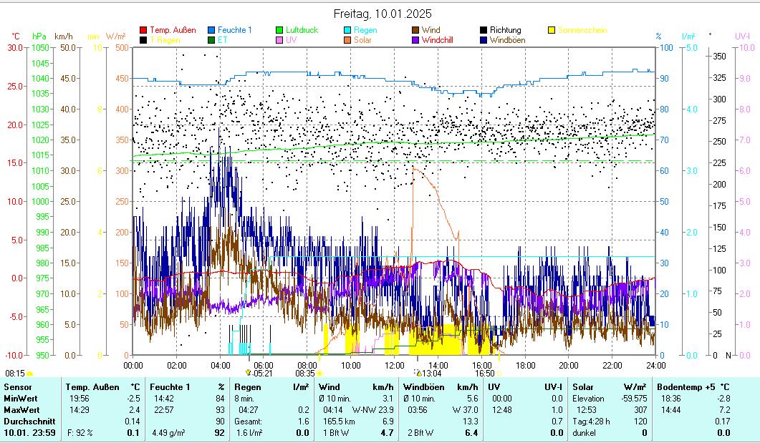
Task: Click the purple Windchill legend square
Action: (x=415, y=40)
